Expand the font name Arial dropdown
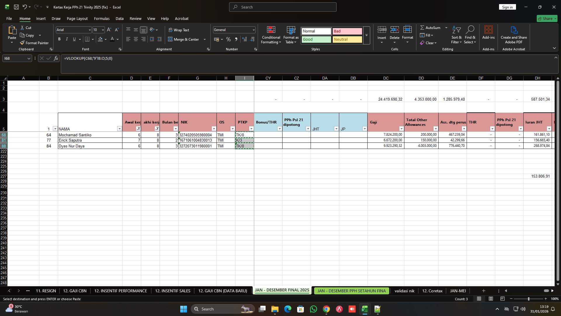The height and width of the screenshot is (316, 561). point(89,30)
